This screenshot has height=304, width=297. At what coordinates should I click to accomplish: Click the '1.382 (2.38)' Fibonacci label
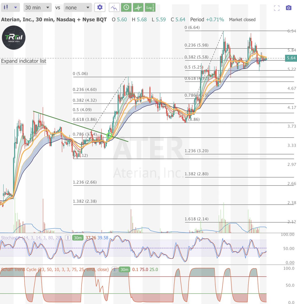tap(85, 201)
